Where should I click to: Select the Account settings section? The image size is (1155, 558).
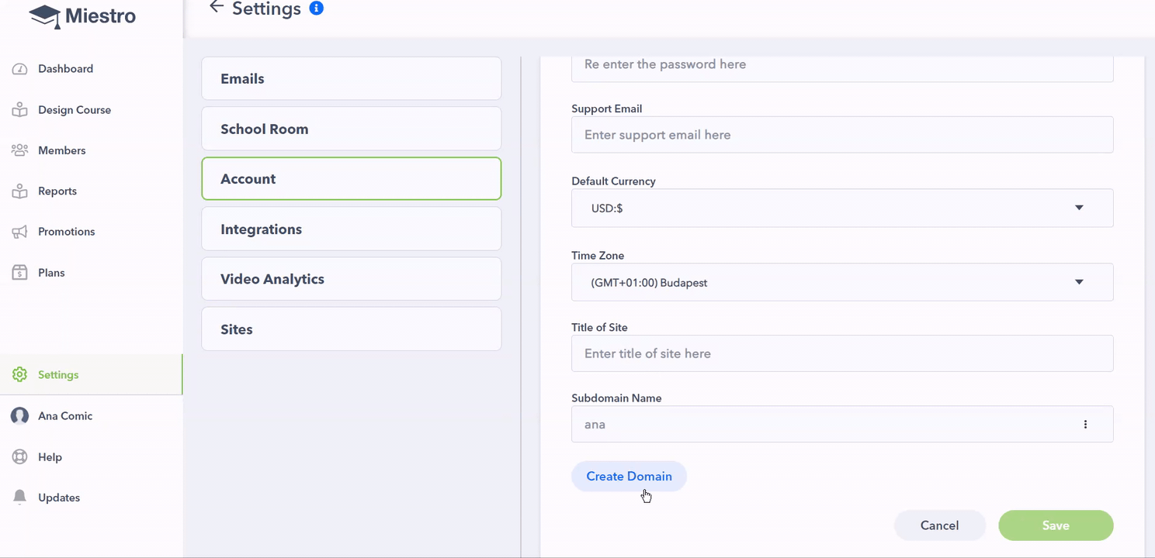(x=351, y=179)
